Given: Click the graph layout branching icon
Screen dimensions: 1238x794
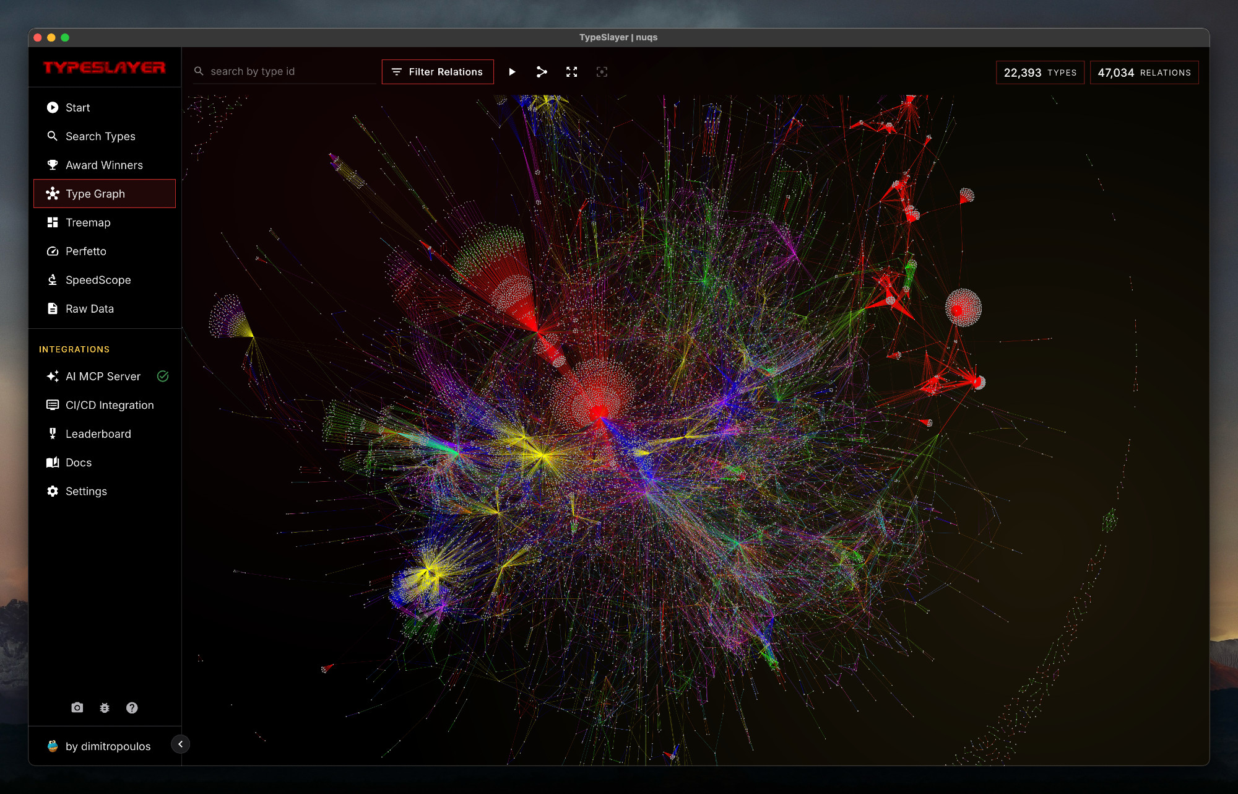Looking at the screenshot, I should (542, 72).
